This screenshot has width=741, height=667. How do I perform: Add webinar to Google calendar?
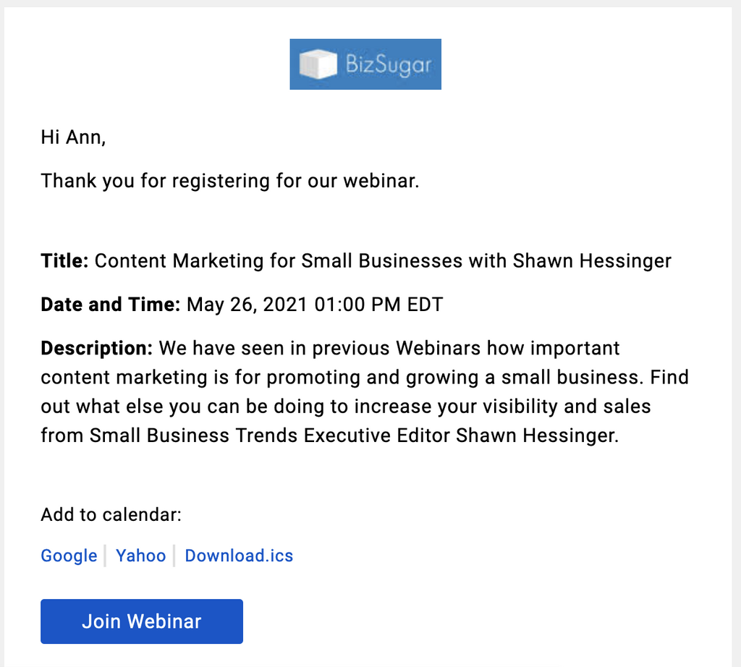tap(69, 556)
